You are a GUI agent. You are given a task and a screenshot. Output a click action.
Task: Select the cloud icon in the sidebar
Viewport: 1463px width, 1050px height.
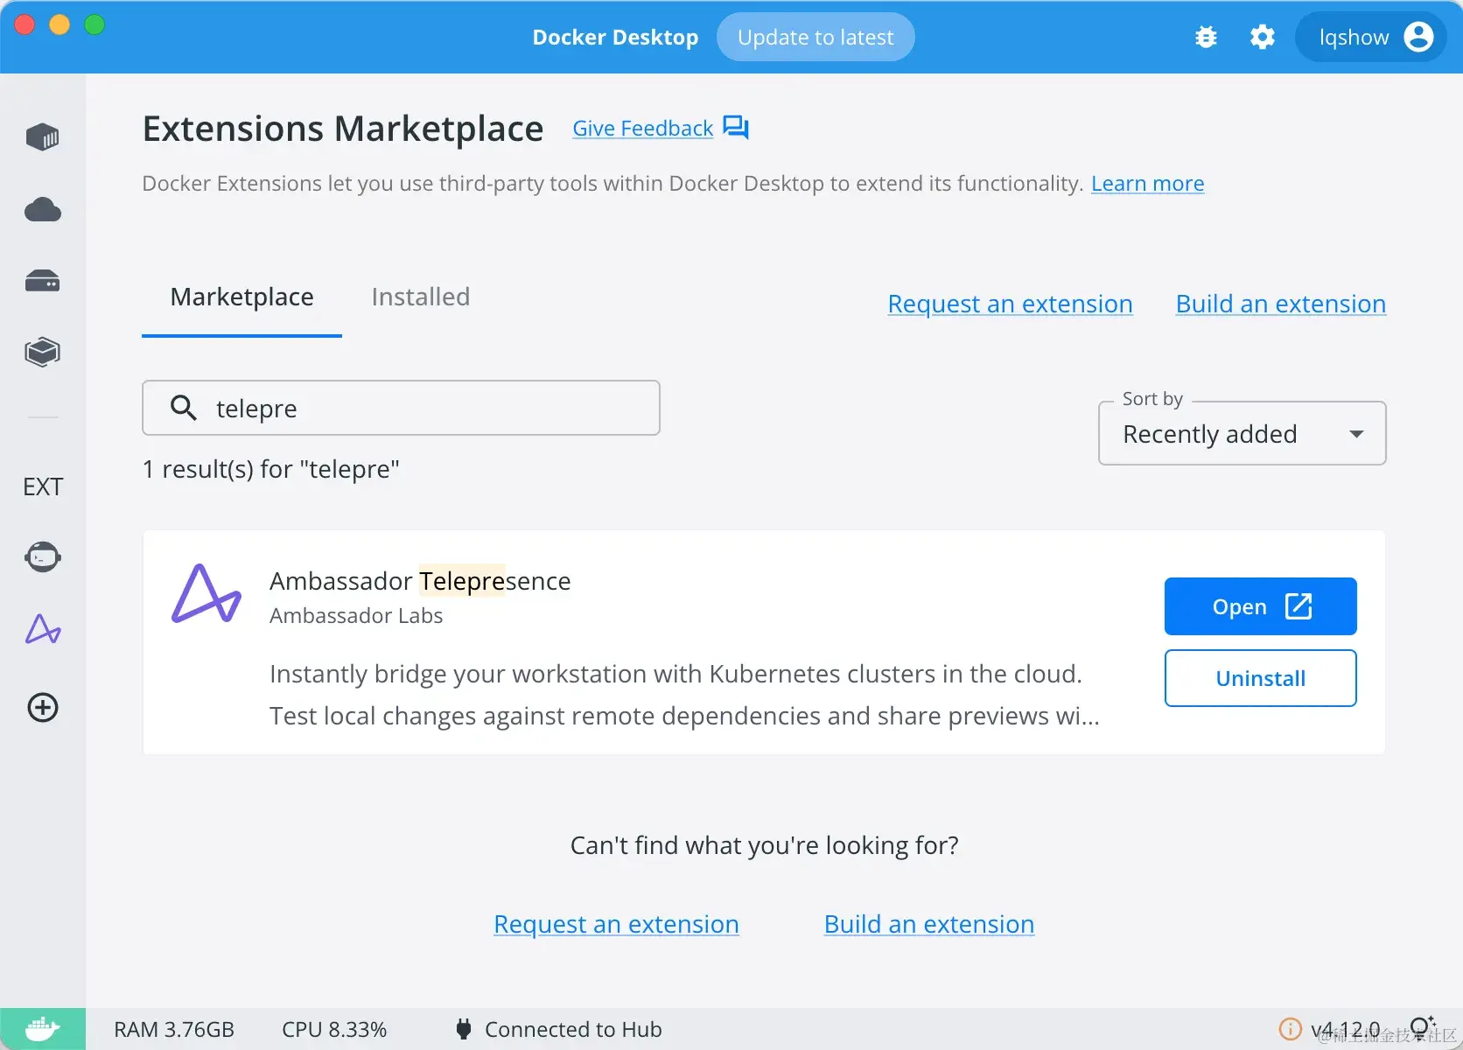coord(43,209)
